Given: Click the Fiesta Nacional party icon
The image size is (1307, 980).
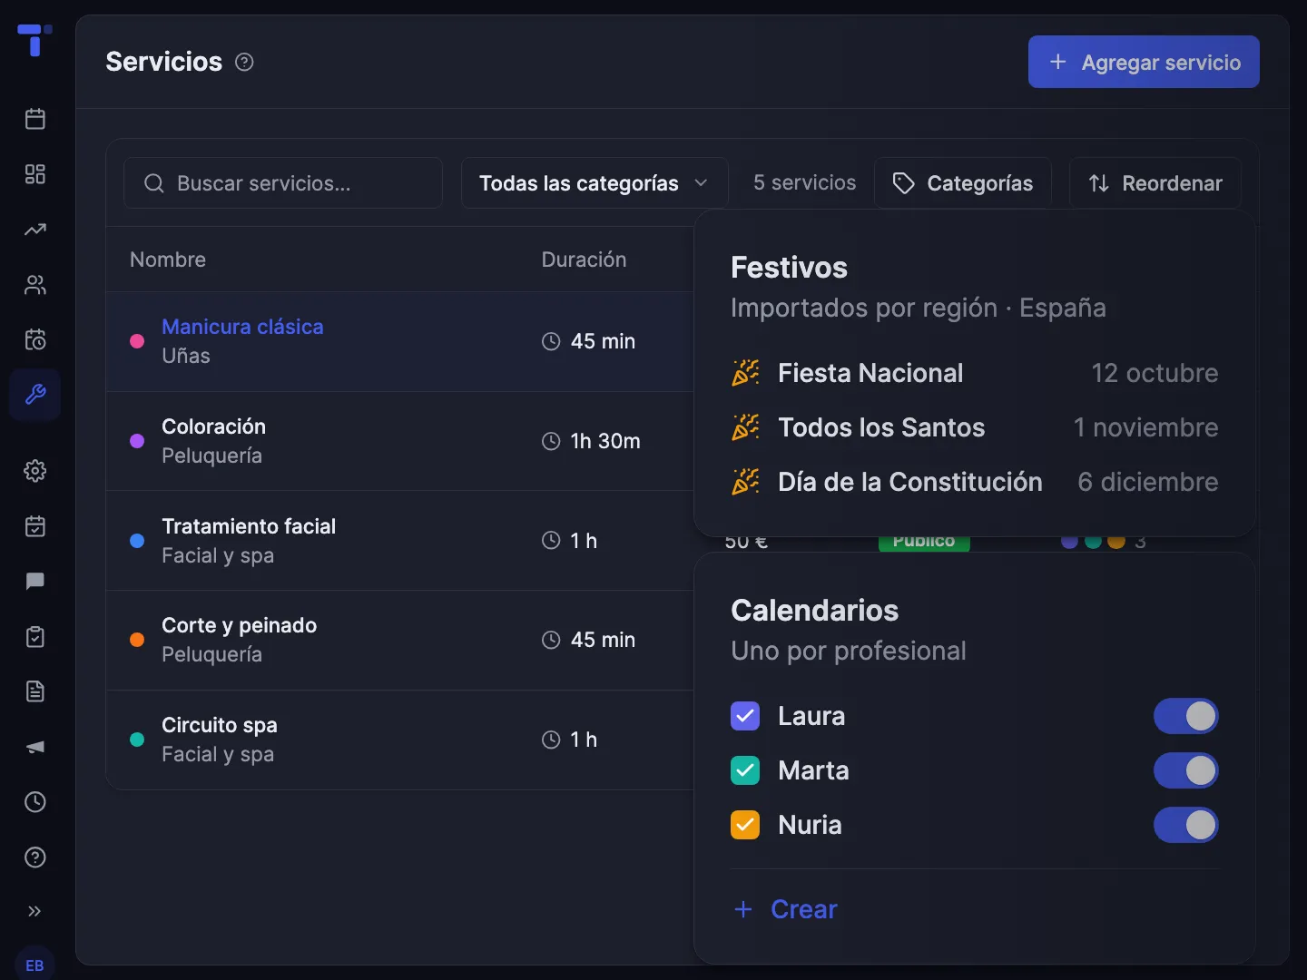Looking at the screenshot, I should pyautogui.click(x=745, y=373).
